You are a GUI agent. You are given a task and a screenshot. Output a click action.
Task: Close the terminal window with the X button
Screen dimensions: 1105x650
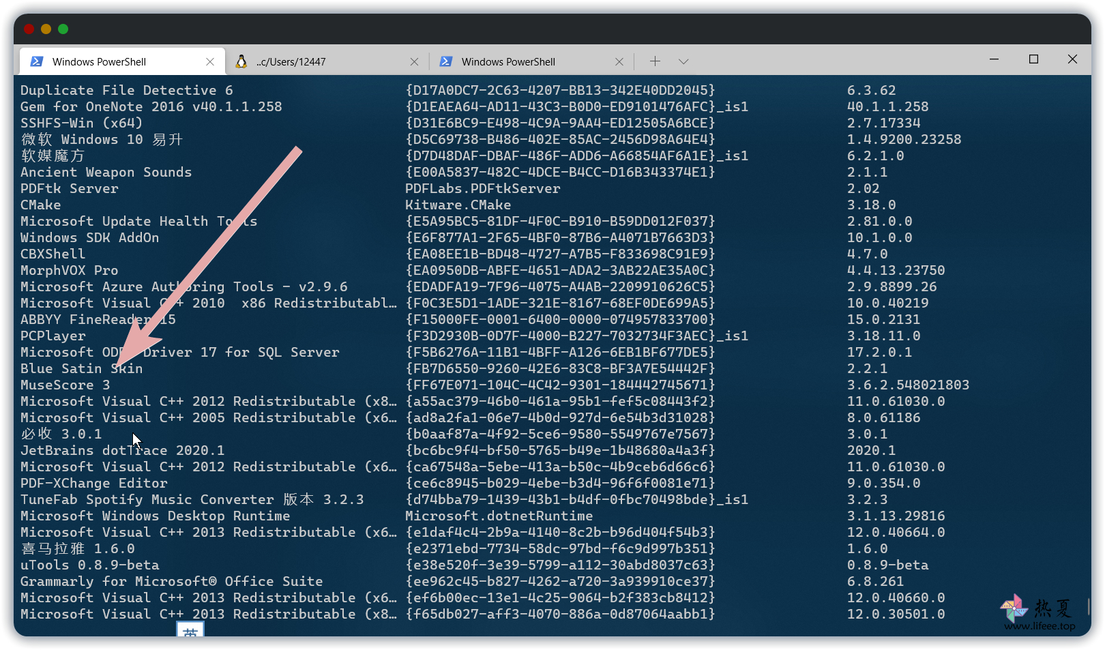tap(1072, 59)
